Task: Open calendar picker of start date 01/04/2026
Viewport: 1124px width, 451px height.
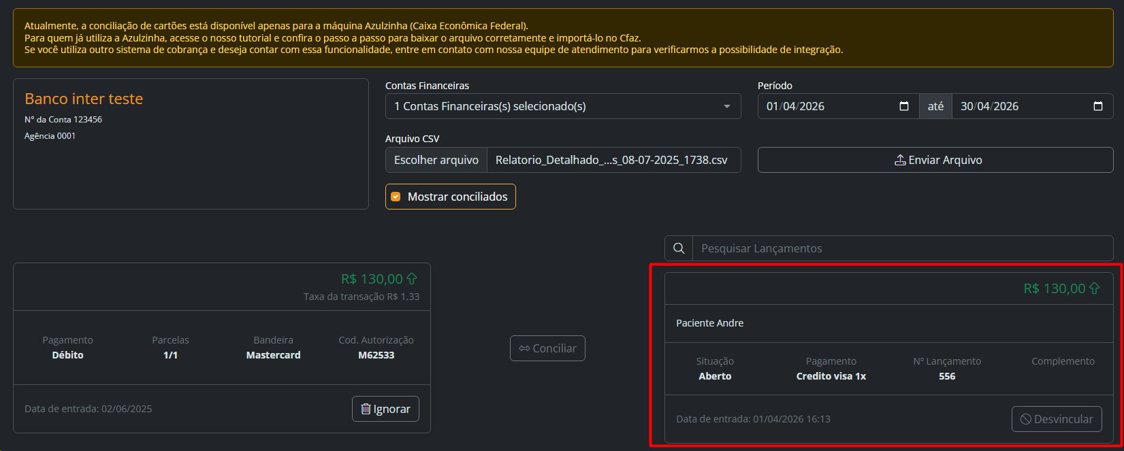Action: pos(904,106)
